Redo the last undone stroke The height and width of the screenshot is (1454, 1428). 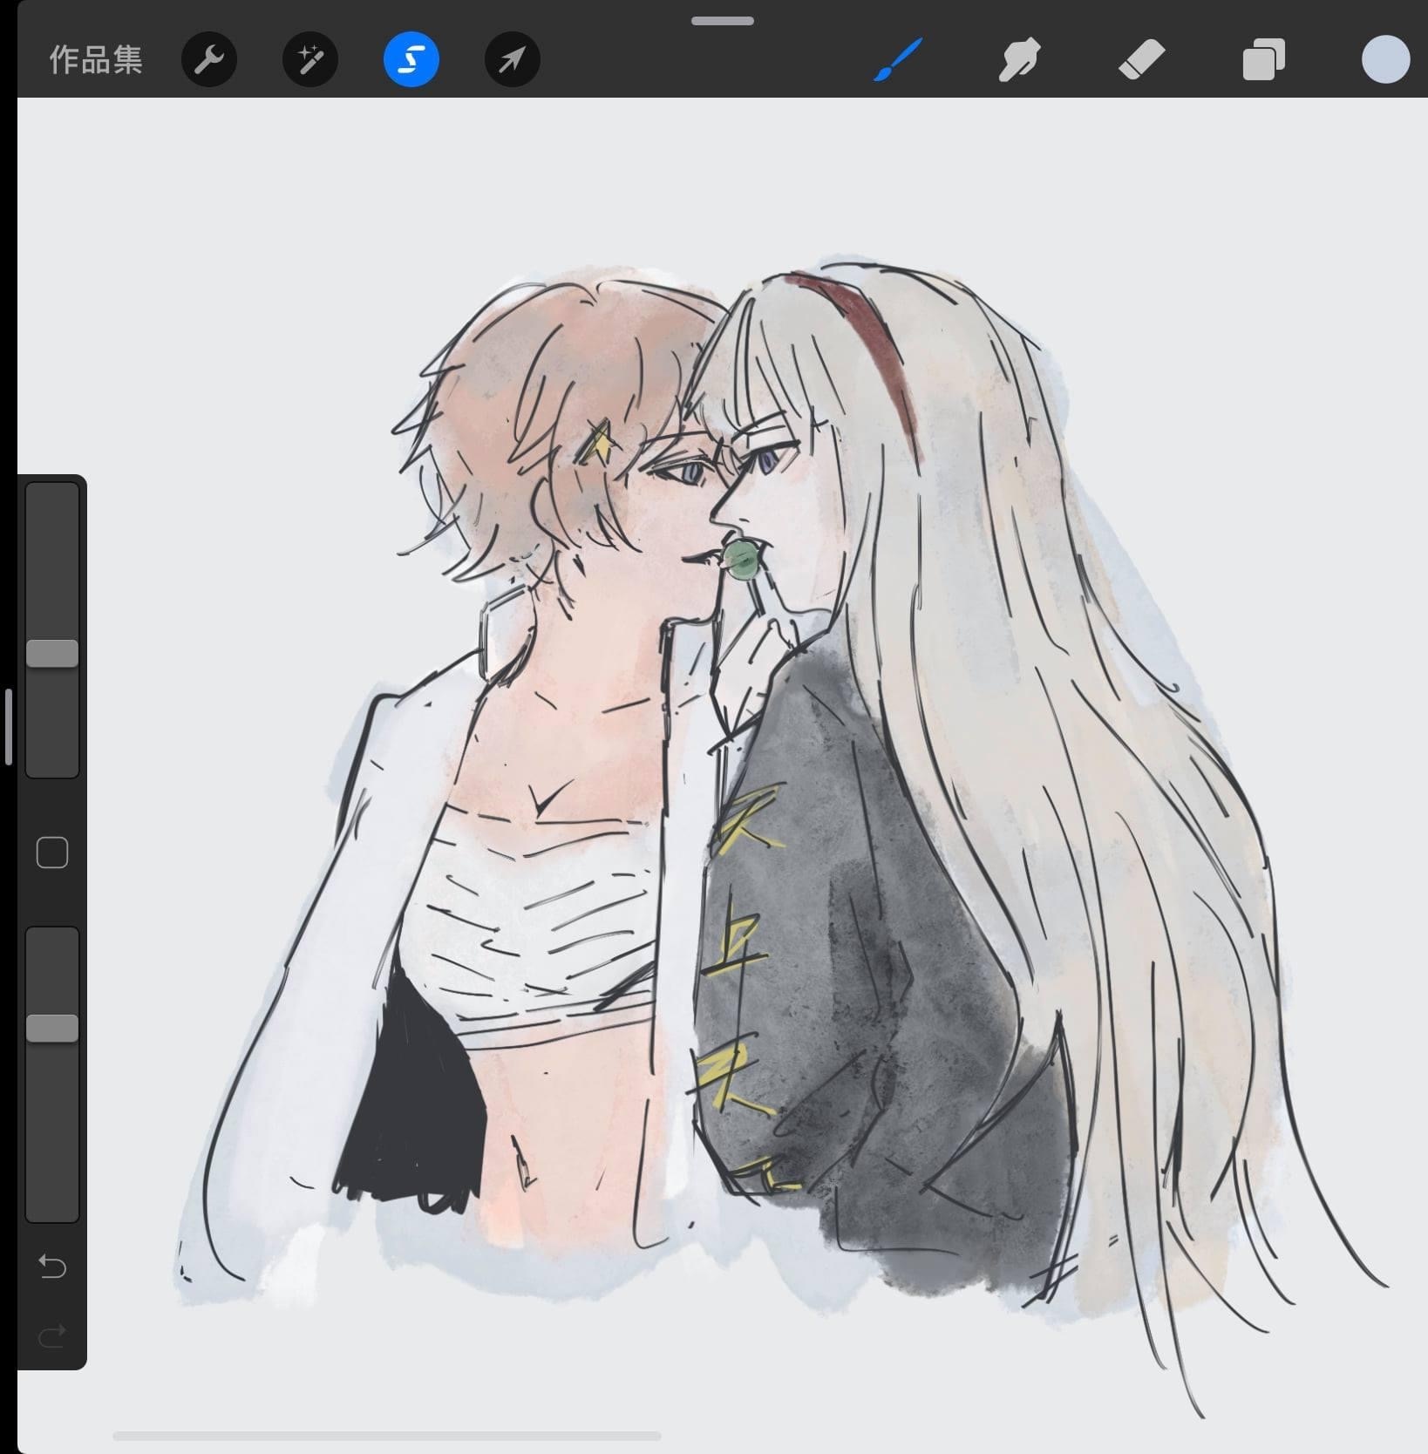(52, 1335)
